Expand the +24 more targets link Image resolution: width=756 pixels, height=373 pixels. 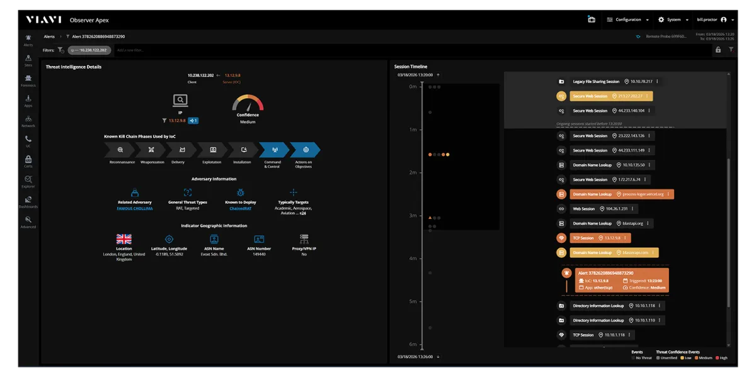[x=302, y=213]
